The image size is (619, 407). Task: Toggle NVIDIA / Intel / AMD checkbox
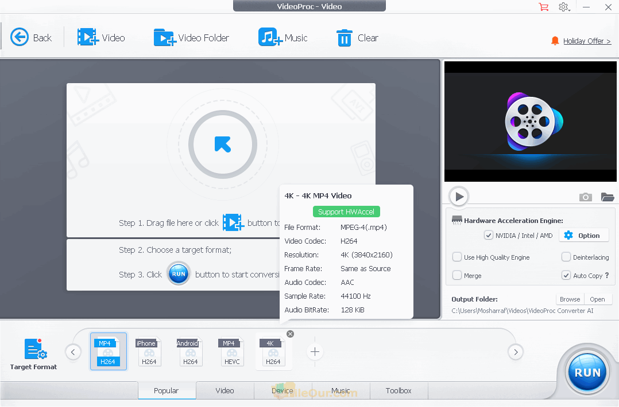click(x=488, y=235)
